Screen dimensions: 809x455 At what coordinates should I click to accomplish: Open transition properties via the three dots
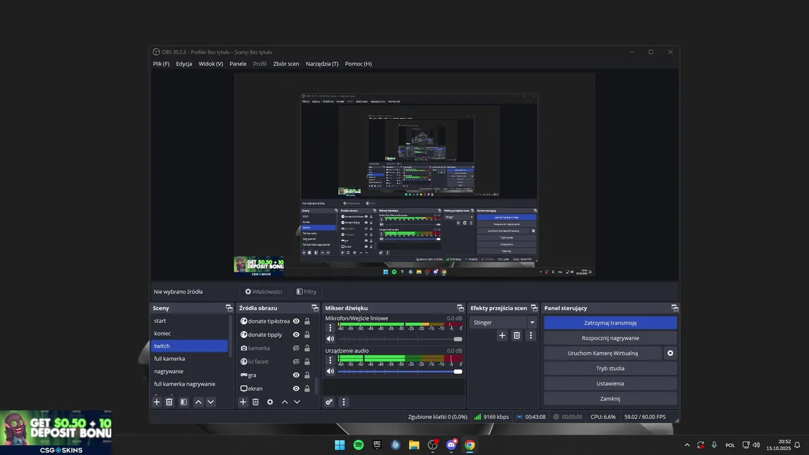(x=531, y=336)
